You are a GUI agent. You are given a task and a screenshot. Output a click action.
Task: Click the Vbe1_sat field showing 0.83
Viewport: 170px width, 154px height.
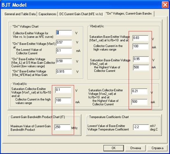(x=141, y=38)
